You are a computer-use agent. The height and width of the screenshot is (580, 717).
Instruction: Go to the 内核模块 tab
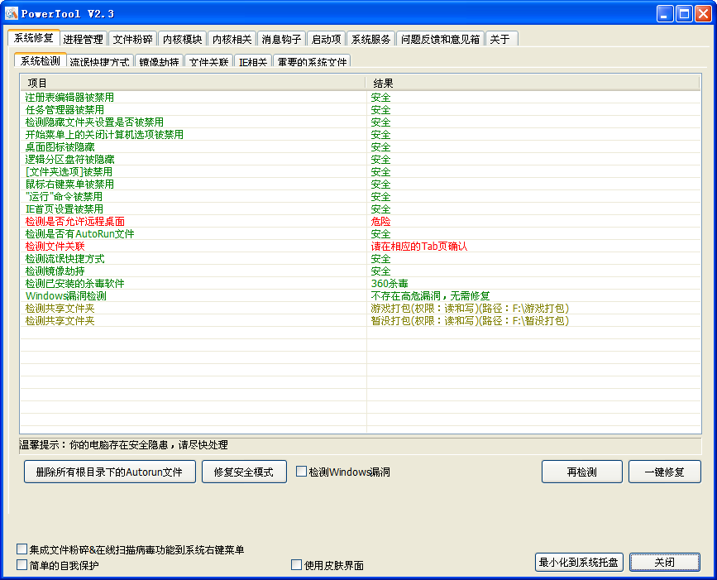(182, 39)
